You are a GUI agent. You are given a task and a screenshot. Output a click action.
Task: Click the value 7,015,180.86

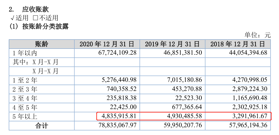(x=184, y=80)
